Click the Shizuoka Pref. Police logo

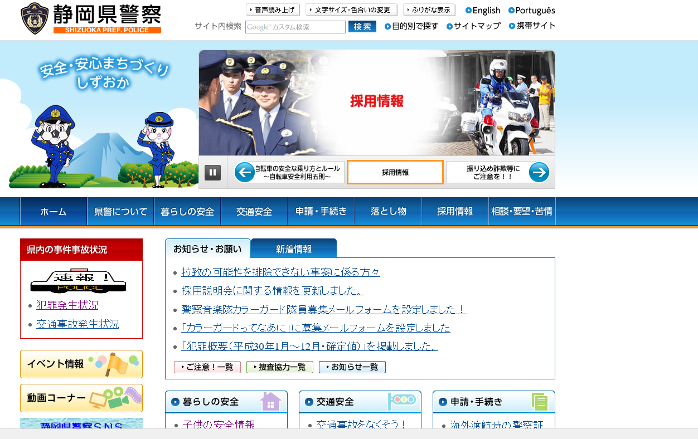pyautogui.click(x=91, y=18)
